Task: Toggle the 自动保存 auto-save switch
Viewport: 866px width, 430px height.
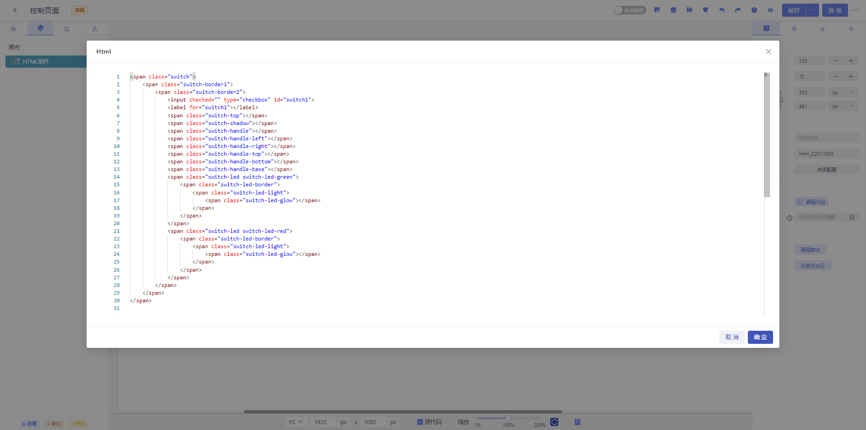Action: tap(630, 10)
